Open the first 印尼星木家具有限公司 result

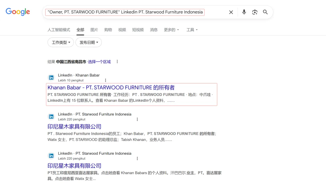[74, 126]
